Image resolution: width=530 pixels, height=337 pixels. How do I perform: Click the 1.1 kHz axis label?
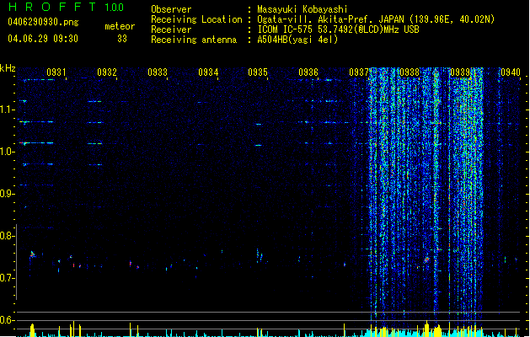pos(8,110)
